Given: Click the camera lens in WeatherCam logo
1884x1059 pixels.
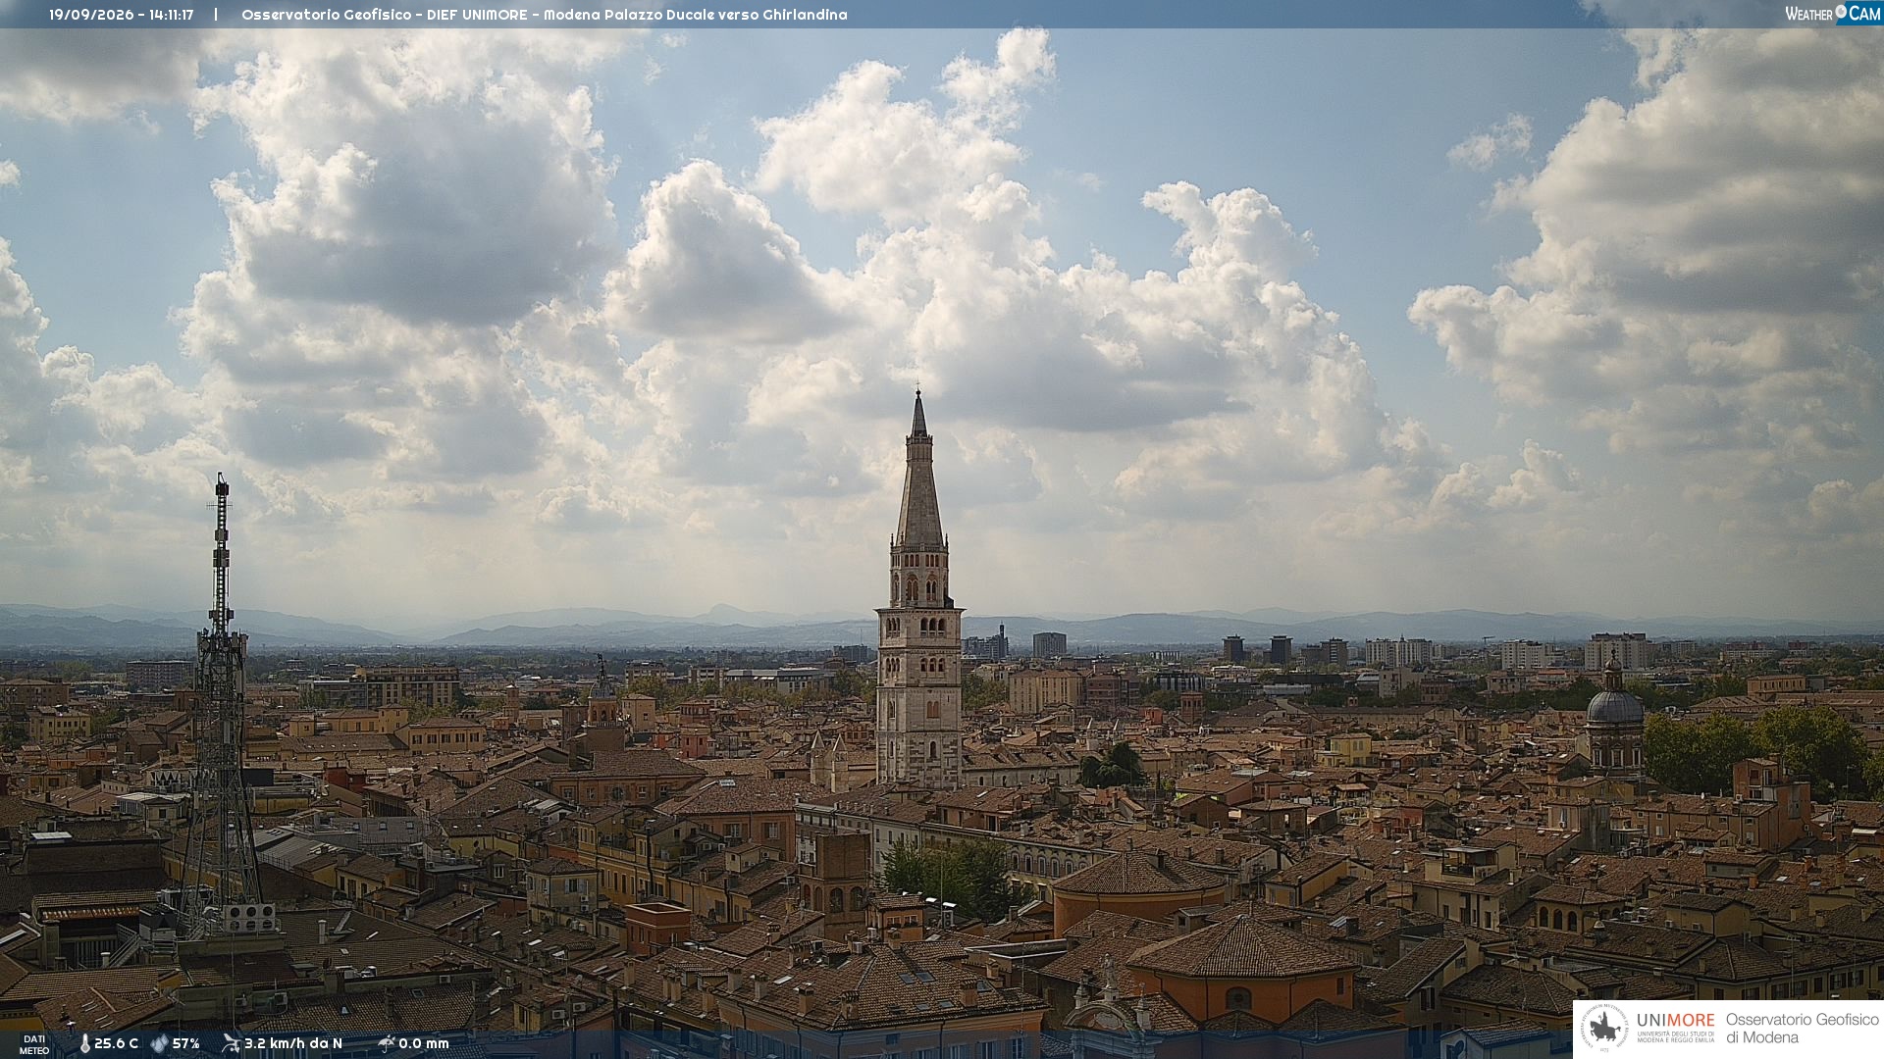Looking at the screenshot, I should pyautogui.click(x=1841, y=12).
